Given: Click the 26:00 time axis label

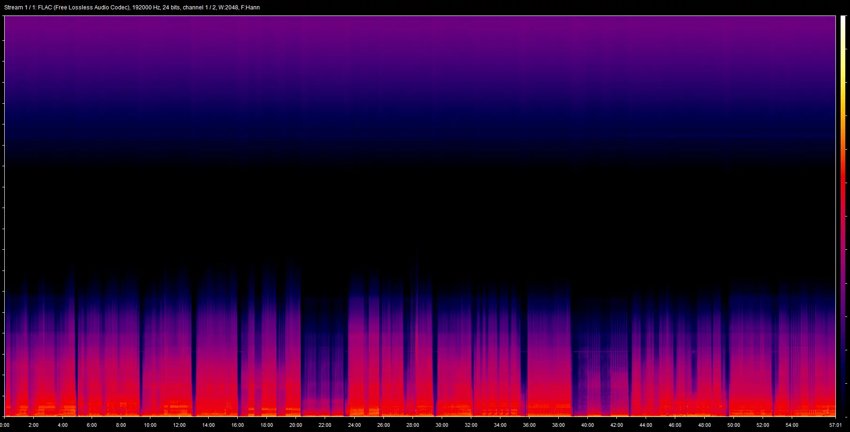Looking at the screenshot, I should [x=383, y=425].
